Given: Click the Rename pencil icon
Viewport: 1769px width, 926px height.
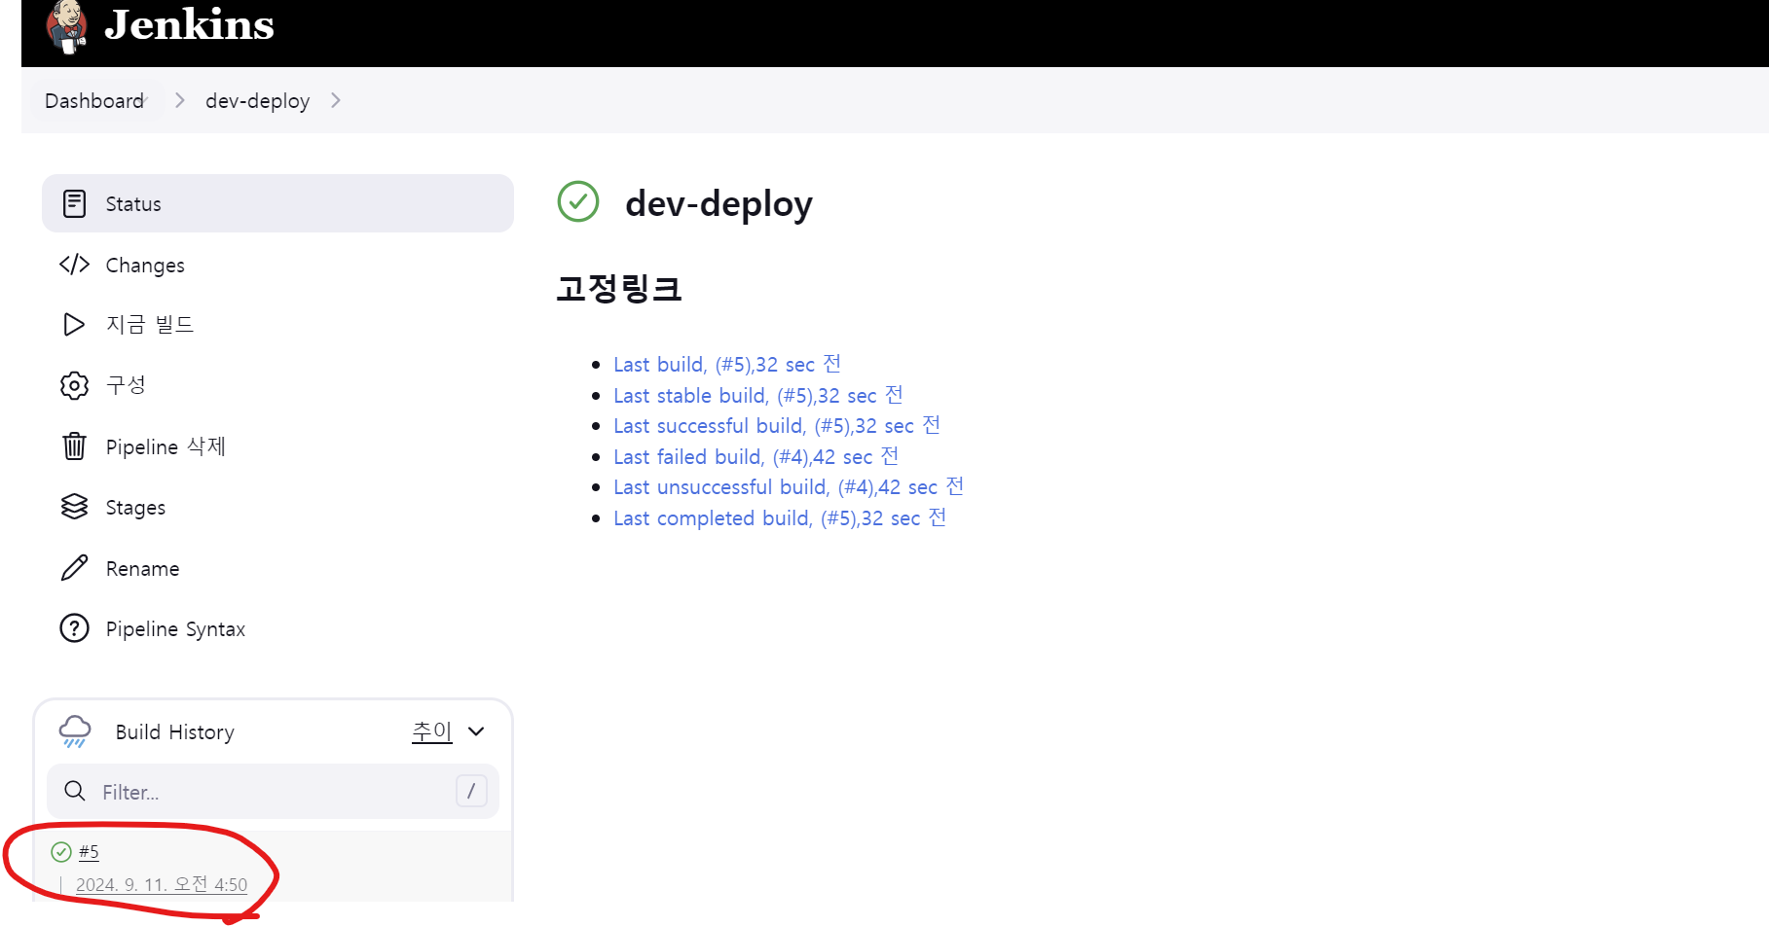Looking at the screenshot, I should (74, 568).
